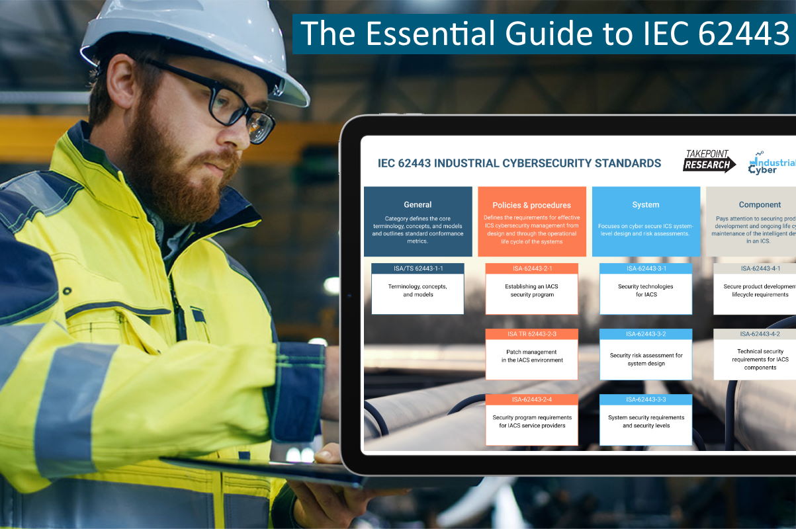This screenshot has height=529, width=796.
Task: Select the General category header
Action: pyautogui.click(x=418, y=204)
